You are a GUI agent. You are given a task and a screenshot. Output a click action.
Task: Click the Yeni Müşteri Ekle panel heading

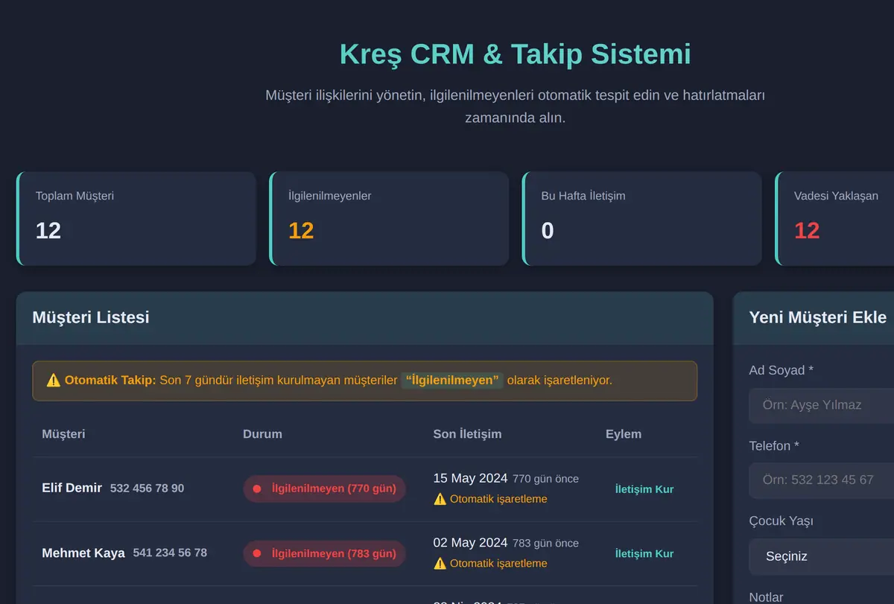(817, 317)
